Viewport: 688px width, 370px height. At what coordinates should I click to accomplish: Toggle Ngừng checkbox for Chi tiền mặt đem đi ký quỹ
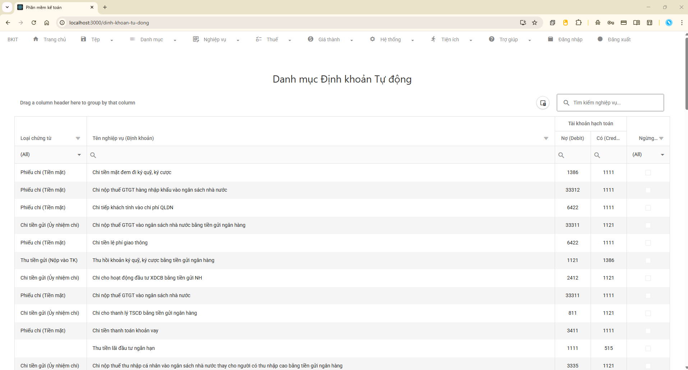coord(648,173)
